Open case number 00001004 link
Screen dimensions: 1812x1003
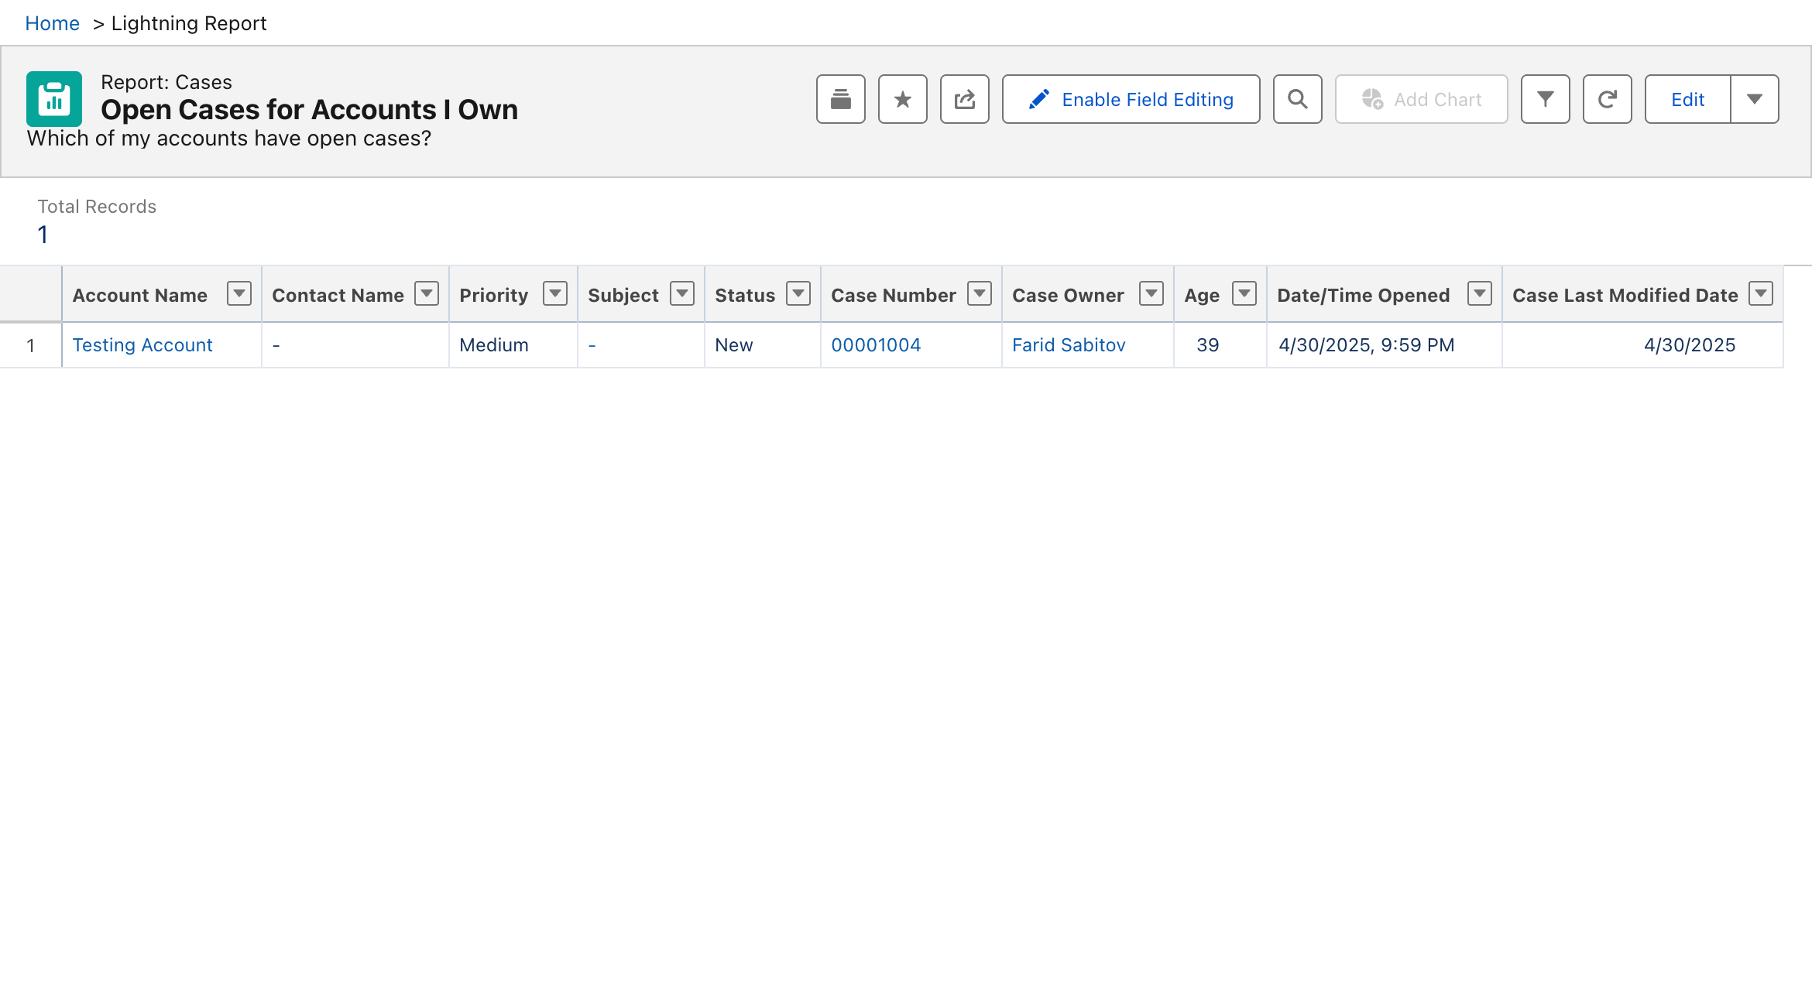876,345
